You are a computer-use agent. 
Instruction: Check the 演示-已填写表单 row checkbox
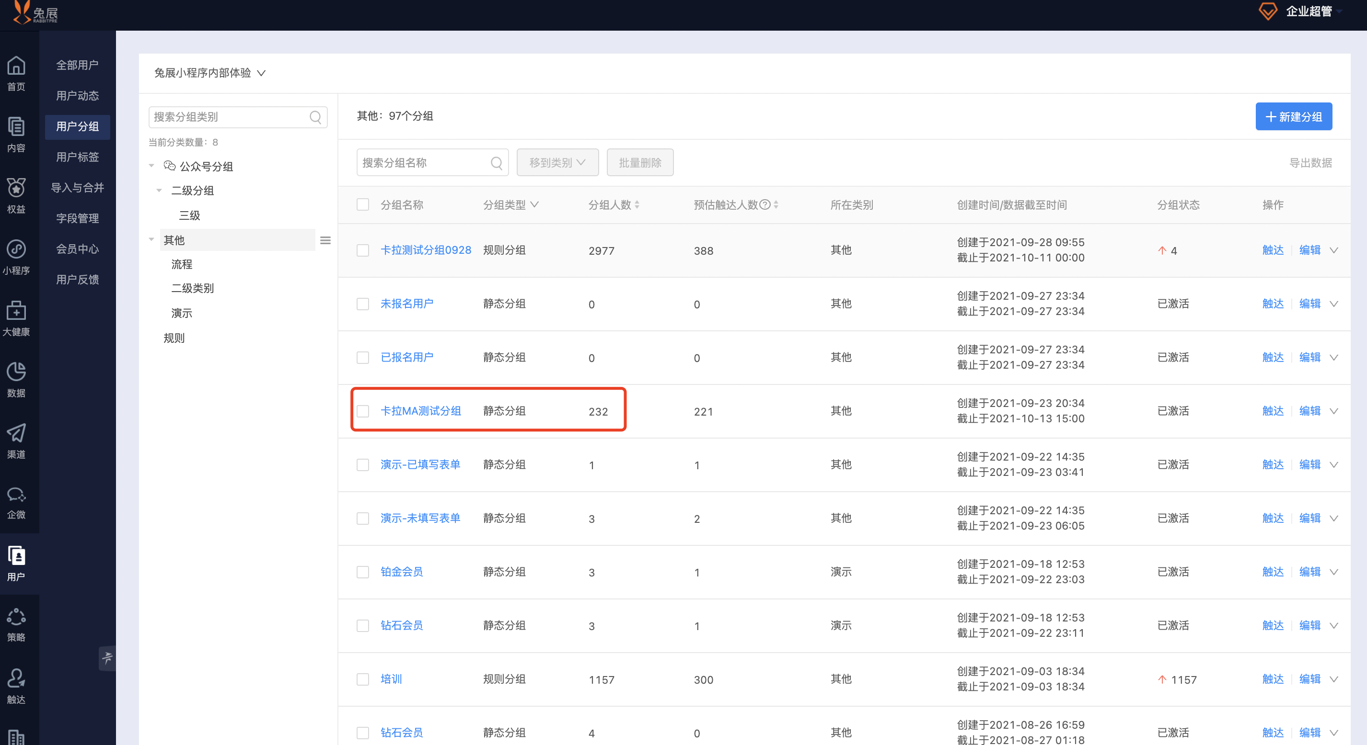tap(363, 465)
